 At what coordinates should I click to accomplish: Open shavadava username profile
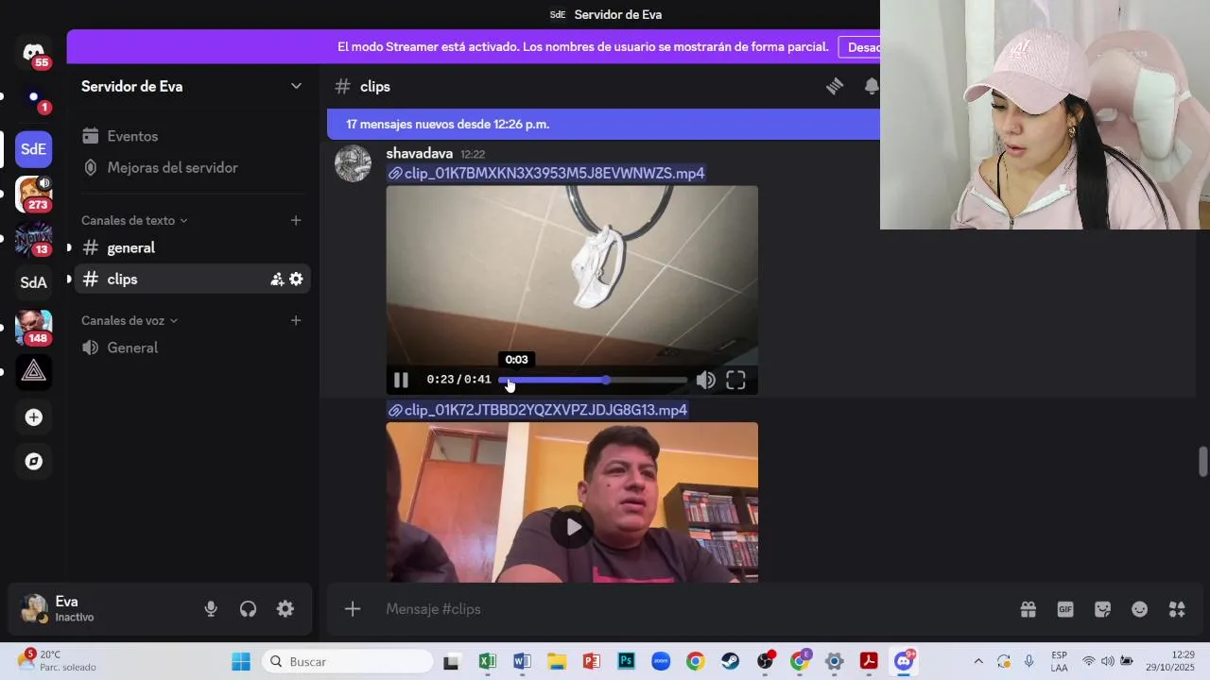[x=419, y=153]
